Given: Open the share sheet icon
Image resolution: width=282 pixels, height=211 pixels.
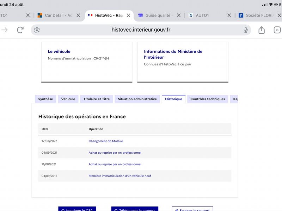Looking at the screenshot, I should [x=262, y=30].
